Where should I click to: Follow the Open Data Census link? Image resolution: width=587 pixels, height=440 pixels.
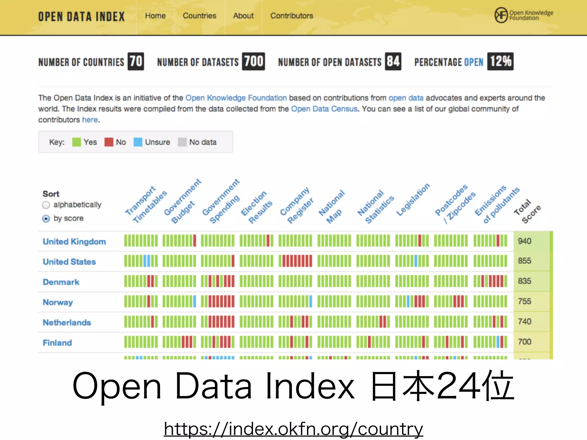pos(324,109)
